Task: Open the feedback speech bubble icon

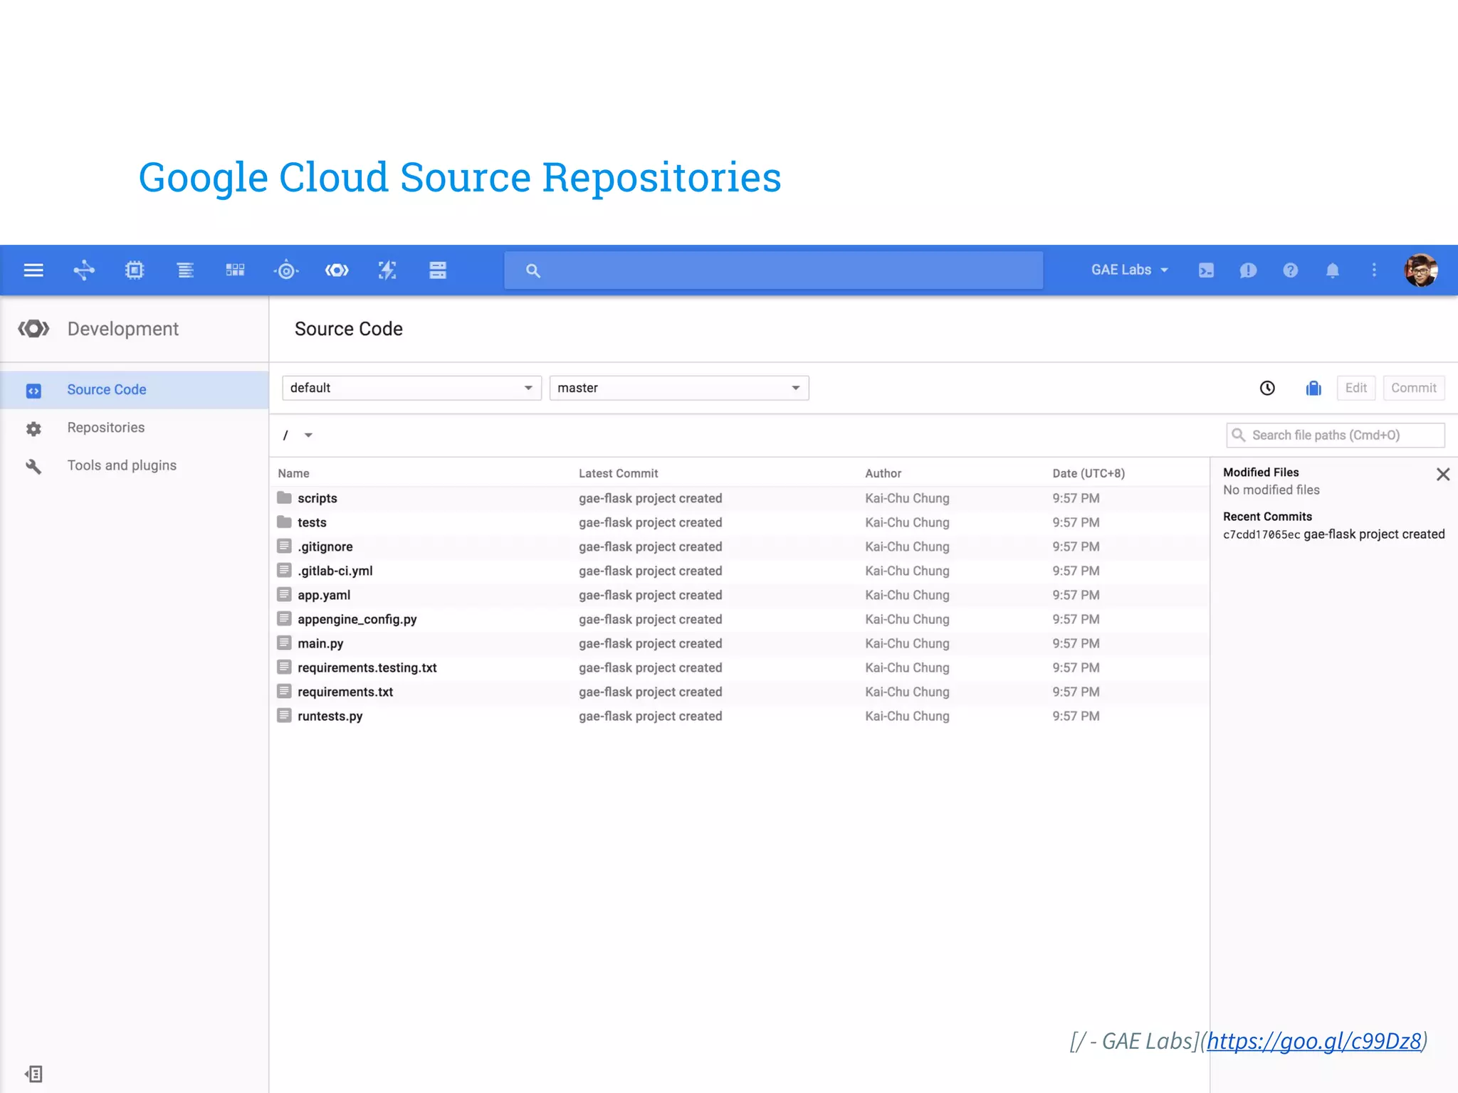Action: (1248, 270)
